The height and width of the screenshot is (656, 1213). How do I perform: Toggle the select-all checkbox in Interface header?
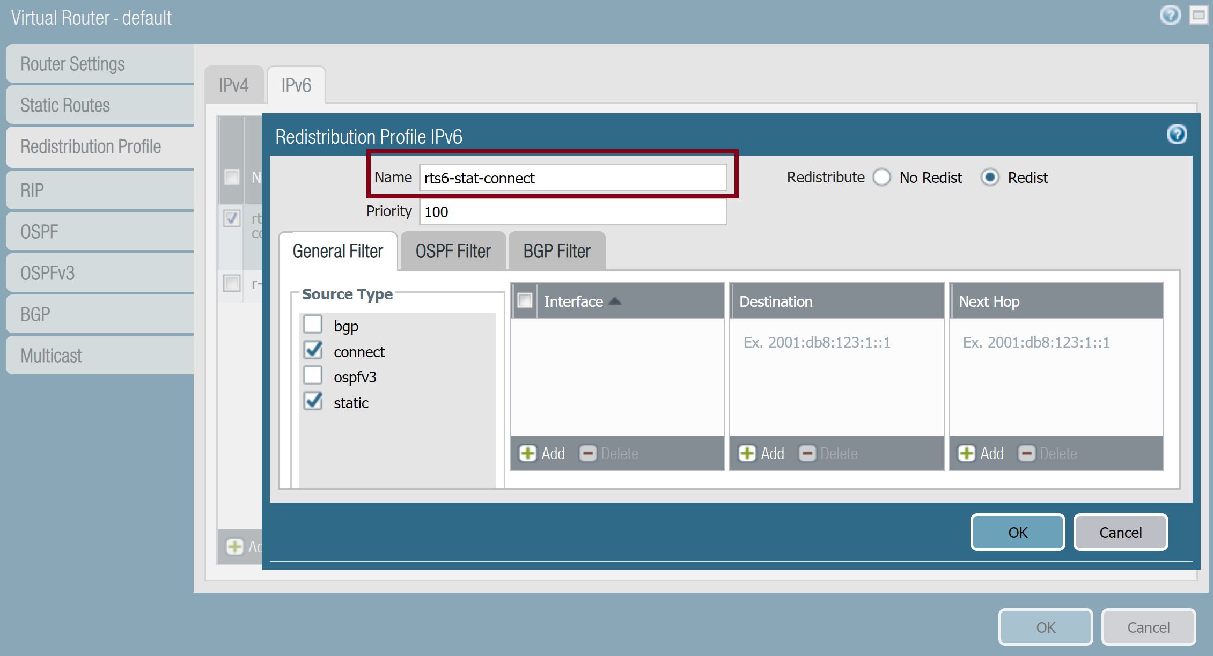tap(524, 301)
